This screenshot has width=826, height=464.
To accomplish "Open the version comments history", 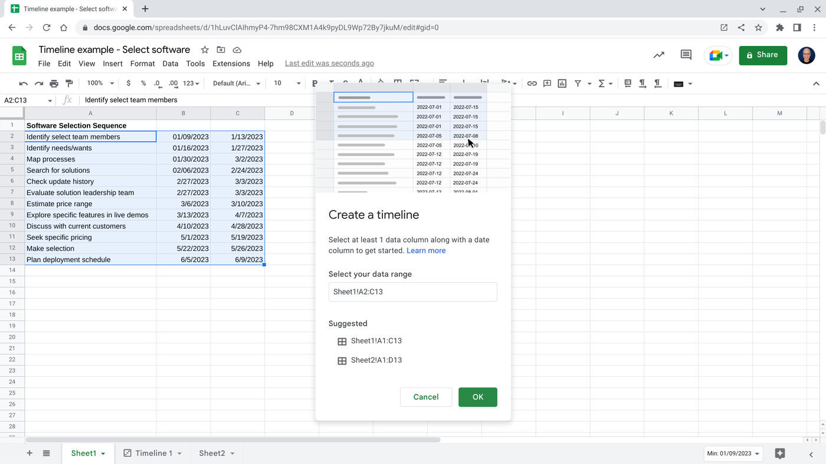I will point(686,55).
